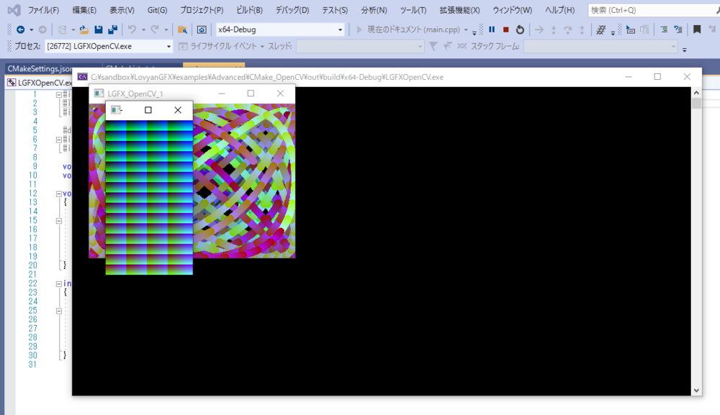Collapse the code block at line 15
The height and width of the screenshot is (415, 720).
click(59, 221)
